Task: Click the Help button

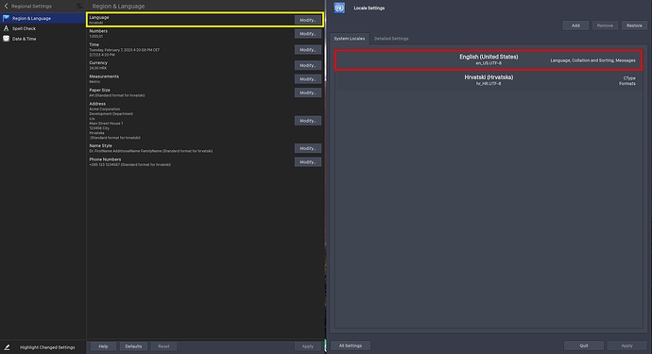Action: 103,346
